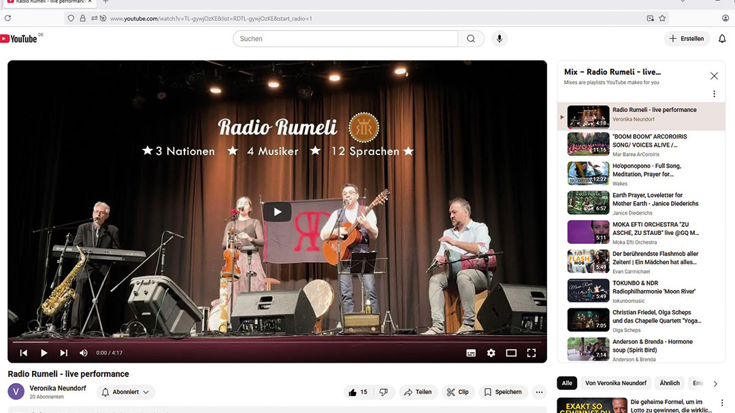Viewport: 735px width, 413px height.
Task: Select the "Ähnlich" filter chip
Action: point(670,383)
